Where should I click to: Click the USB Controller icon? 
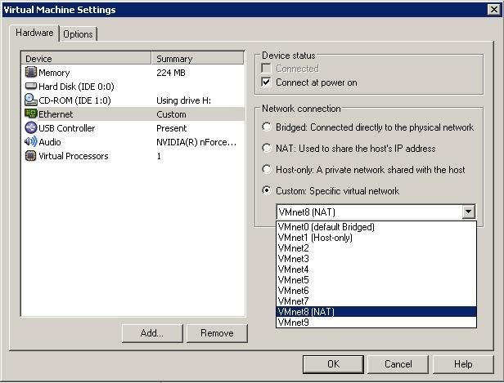click(x=31, y=128)
